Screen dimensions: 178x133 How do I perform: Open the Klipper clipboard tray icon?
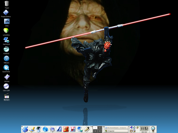pyautogui.click(x=131, y=131)
